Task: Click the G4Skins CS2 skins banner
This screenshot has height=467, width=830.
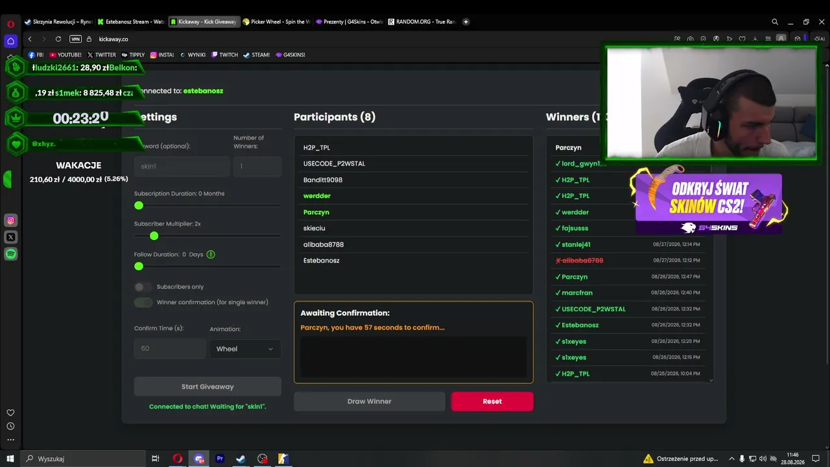Action: [708, 203]
